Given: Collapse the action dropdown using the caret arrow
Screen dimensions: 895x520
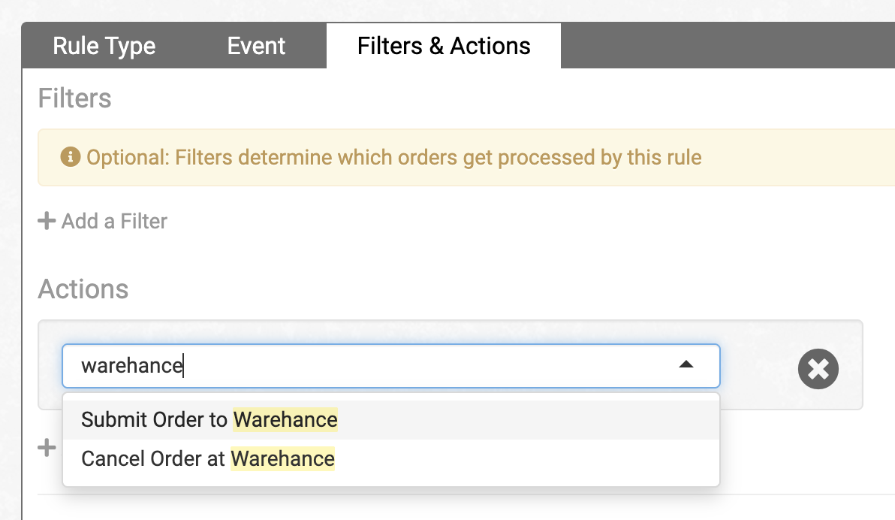Looking at the screenshot, I should click(686, 364).
